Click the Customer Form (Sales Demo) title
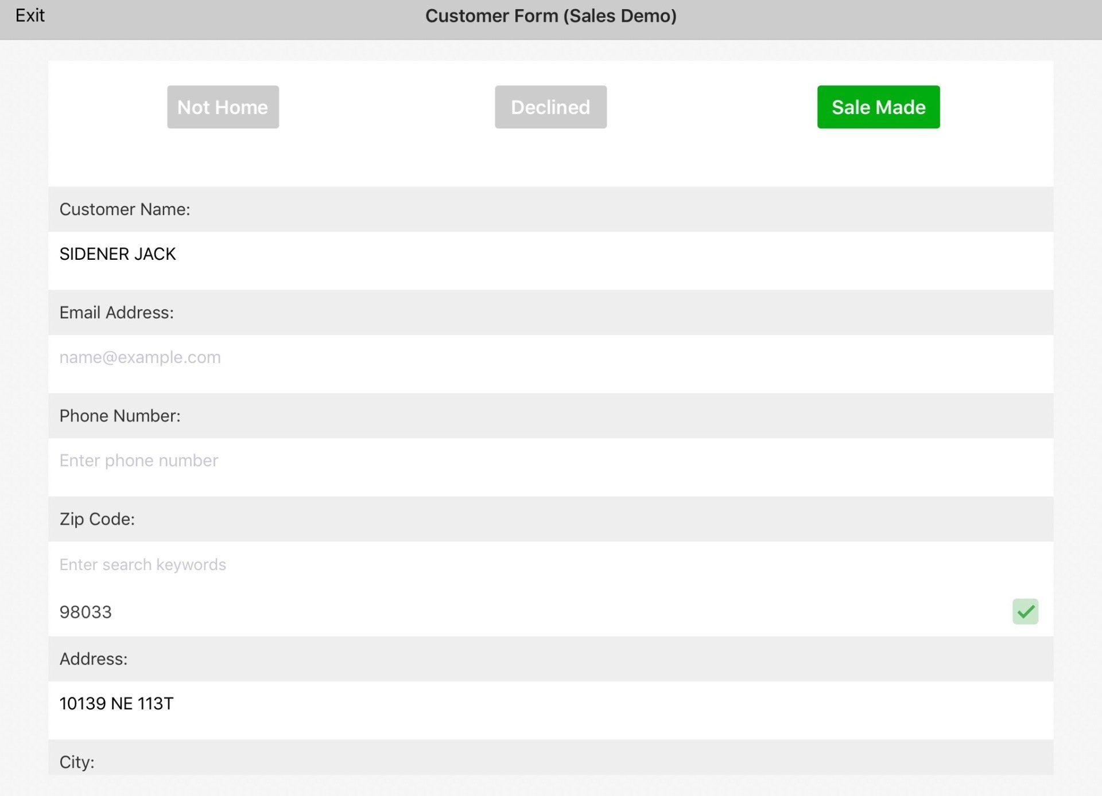 click(x=550, y=16)
